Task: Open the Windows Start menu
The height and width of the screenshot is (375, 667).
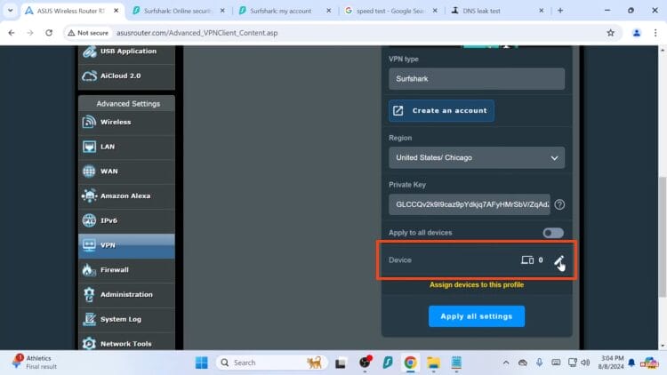Action: coord(201,363)
